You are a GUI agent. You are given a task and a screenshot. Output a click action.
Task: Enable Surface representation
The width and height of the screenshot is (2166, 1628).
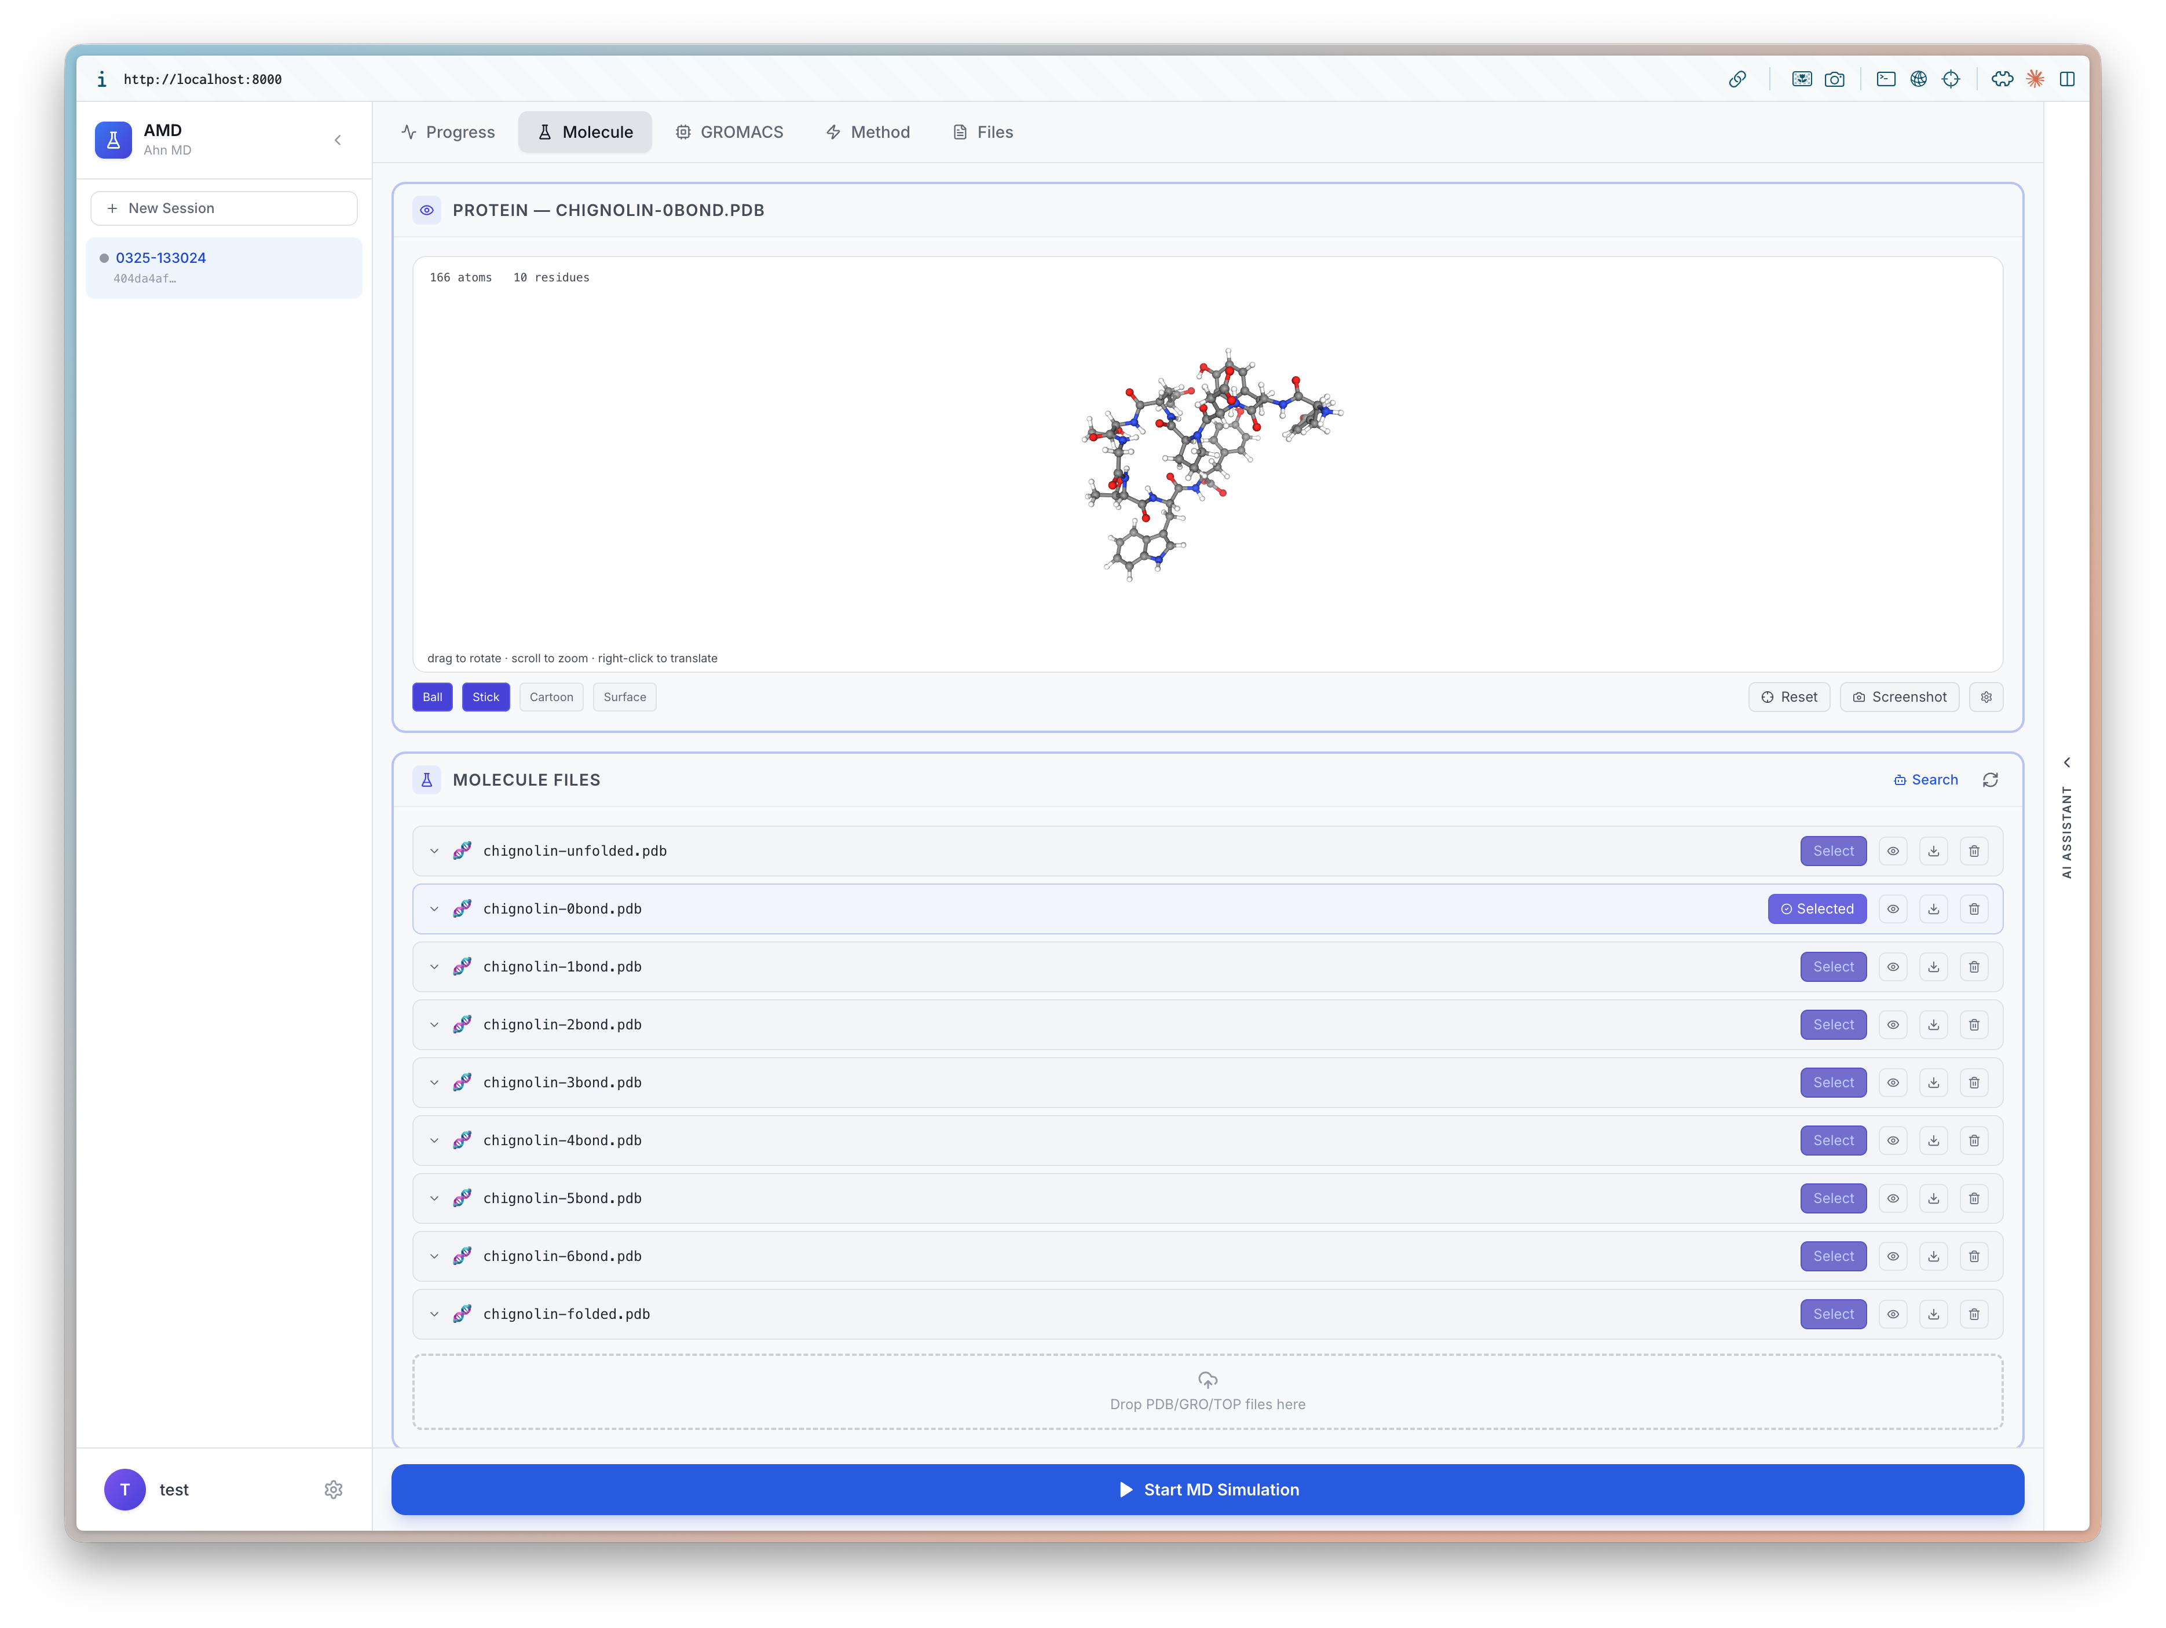(625, 697)
